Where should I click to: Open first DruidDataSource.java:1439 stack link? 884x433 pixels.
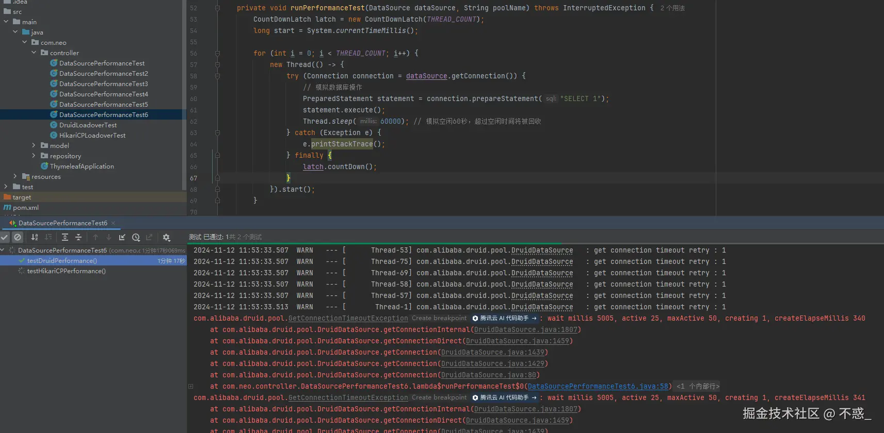point(492,353)
